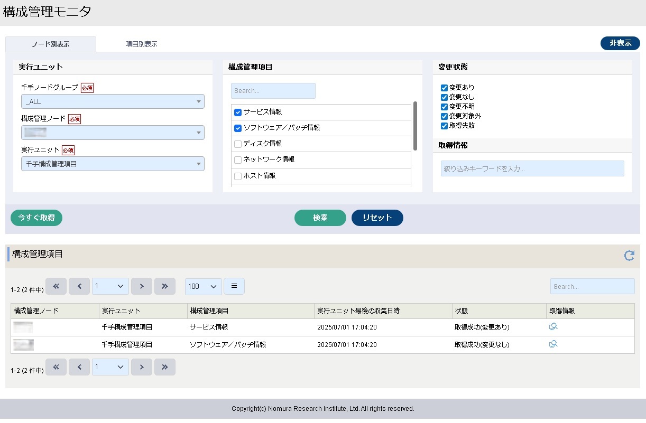Open 取得情報 detail icon for サービス情報 row
The height and width of the screenshot is (423, 646).
[553, 327]
